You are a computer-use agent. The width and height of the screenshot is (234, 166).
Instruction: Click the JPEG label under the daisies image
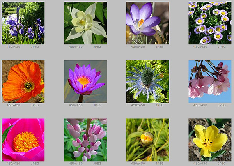tap(222, 47)
